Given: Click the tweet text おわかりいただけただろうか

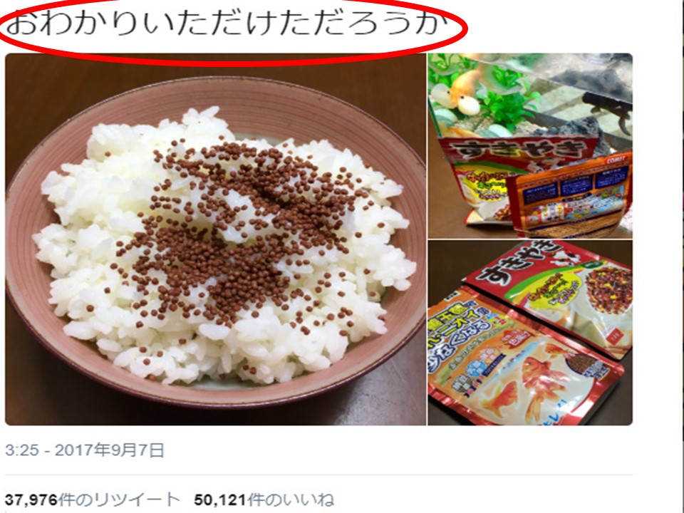Looking at the screenshot, I should click(227, 24).
